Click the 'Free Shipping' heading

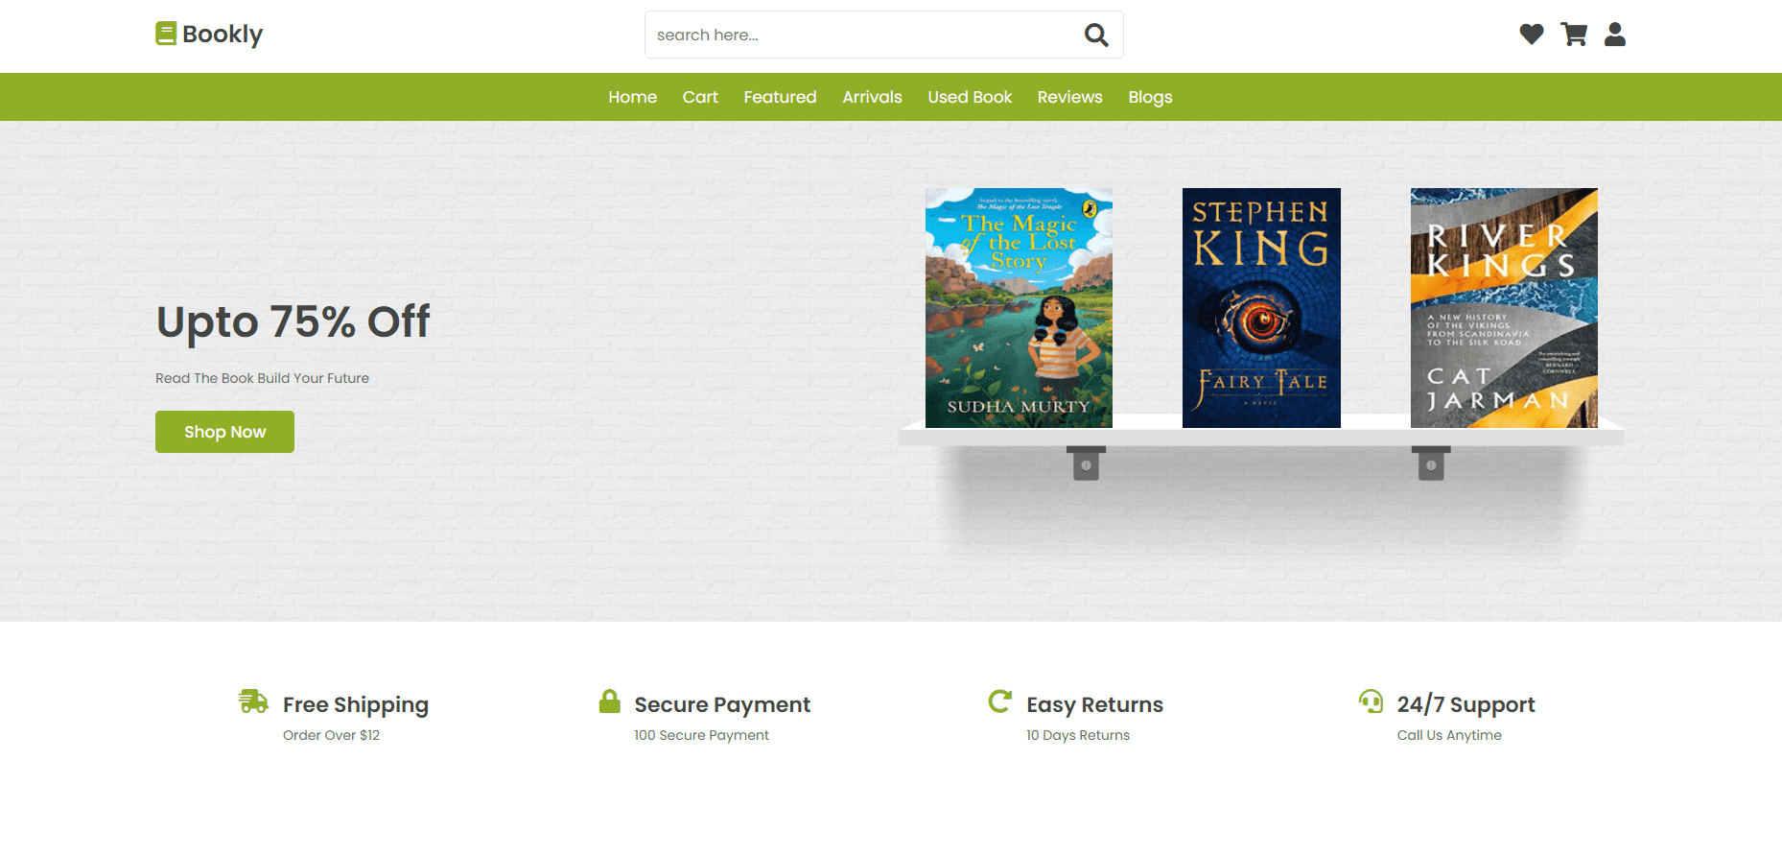click(x=356, y=704)
